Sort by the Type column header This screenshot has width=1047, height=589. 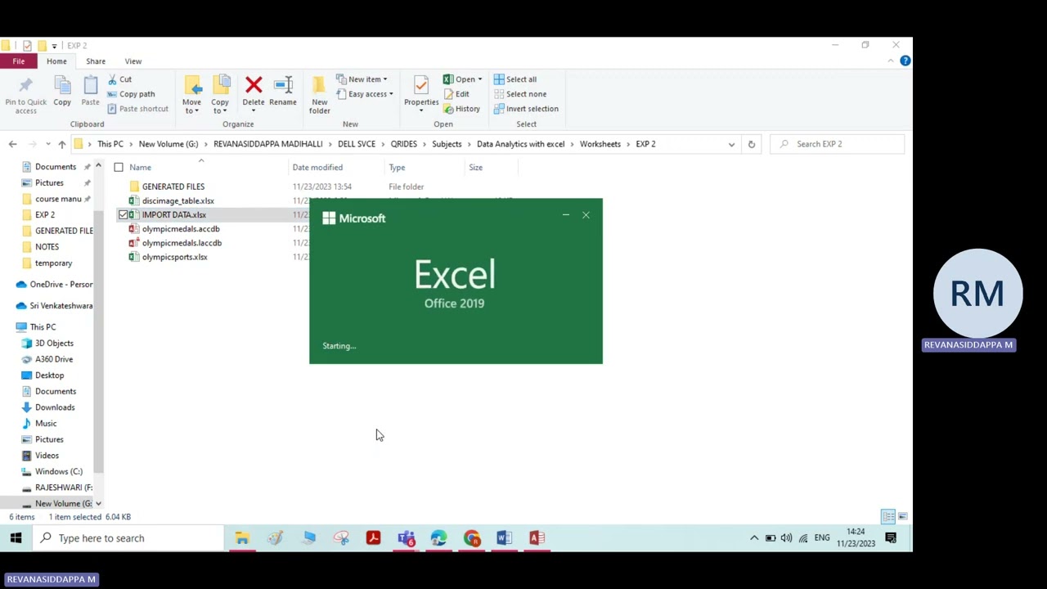click(397, 167)
